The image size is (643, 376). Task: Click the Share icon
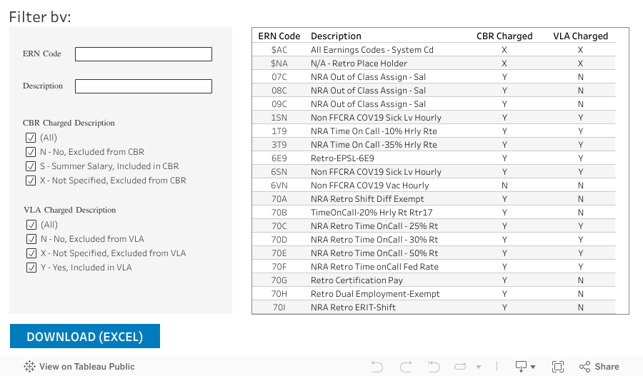[584, 367]
